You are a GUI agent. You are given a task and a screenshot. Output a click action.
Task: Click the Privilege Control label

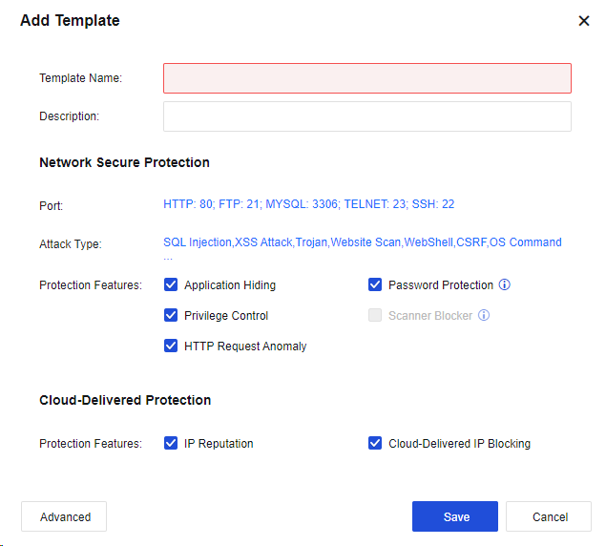(x=226, y=316)
